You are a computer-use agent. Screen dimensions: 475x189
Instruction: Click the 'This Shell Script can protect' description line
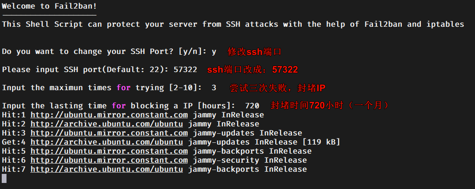tap(233, 25)
